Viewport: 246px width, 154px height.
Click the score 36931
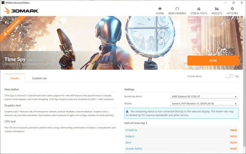point(233,136)
